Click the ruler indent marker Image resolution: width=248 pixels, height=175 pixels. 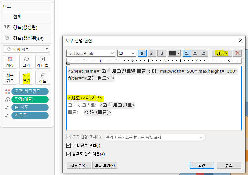click(x=68, y=62)
